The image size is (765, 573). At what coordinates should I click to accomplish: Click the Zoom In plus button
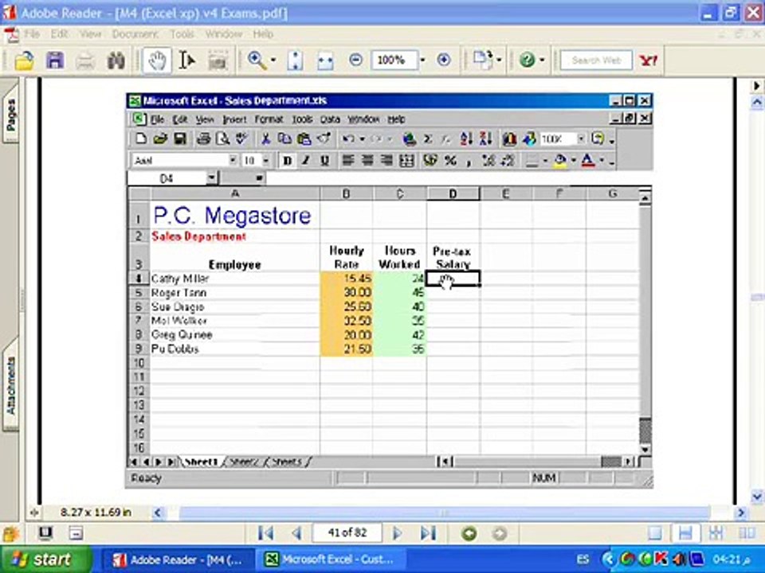444,60
